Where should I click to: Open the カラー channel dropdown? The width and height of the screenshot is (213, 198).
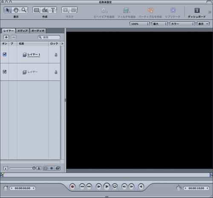point(182,24)
